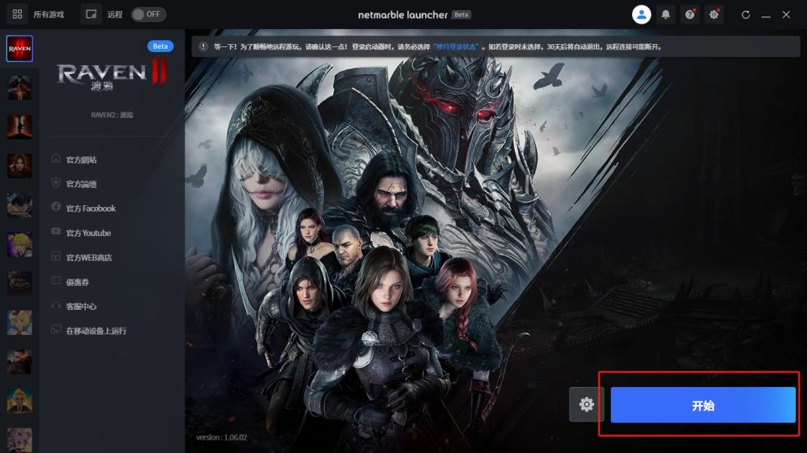Click the blue 开始 start button
Viewport: 807px width, 453px height.
click(x=703, y=405)
